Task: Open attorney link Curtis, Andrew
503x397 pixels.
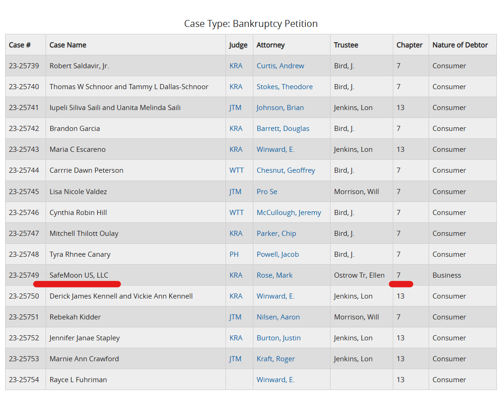Action: point(280,66)
